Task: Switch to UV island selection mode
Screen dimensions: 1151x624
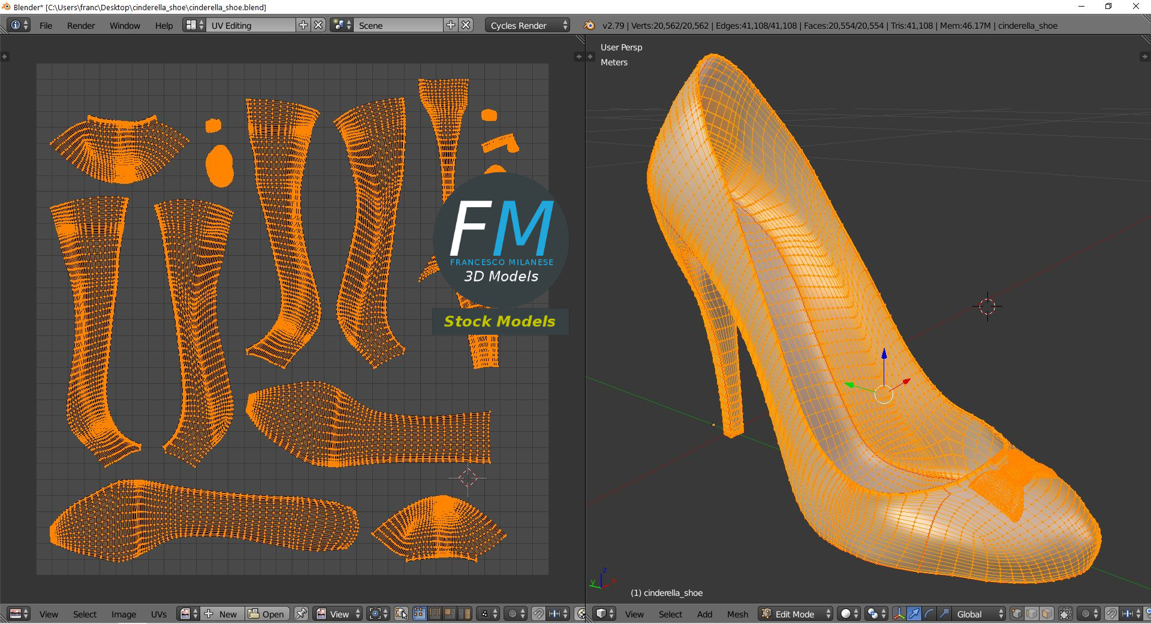Action: tap(465, 614)
